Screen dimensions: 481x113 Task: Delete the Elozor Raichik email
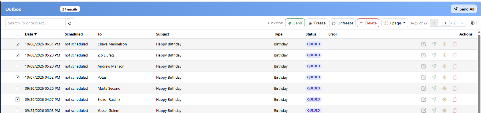[455, 99]
